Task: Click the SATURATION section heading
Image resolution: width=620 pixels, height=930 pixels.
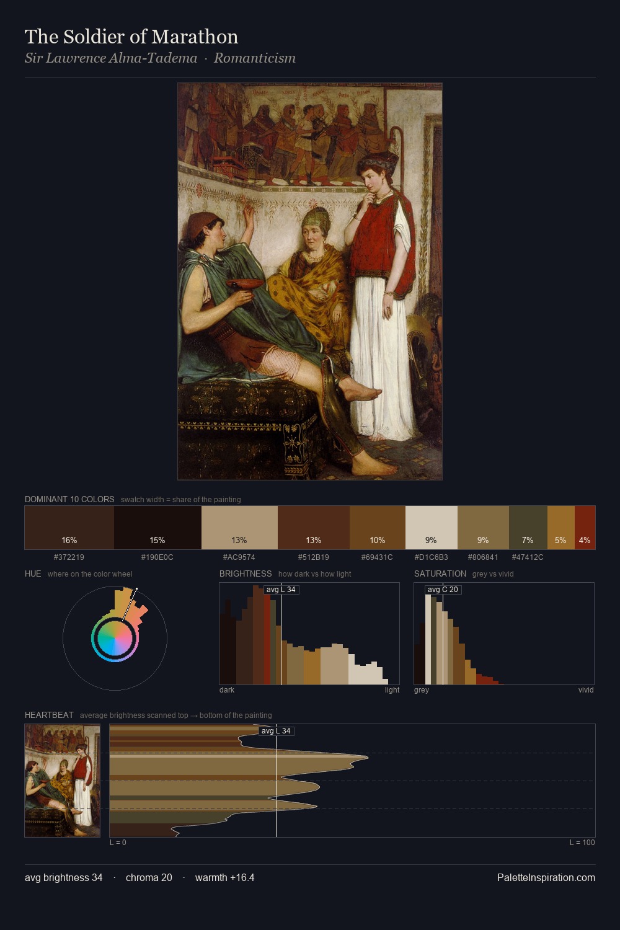Action: click(440, 573)
